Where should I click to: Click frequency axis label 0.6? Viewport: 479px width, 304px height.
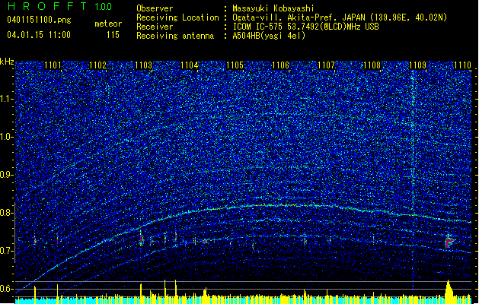7,289
